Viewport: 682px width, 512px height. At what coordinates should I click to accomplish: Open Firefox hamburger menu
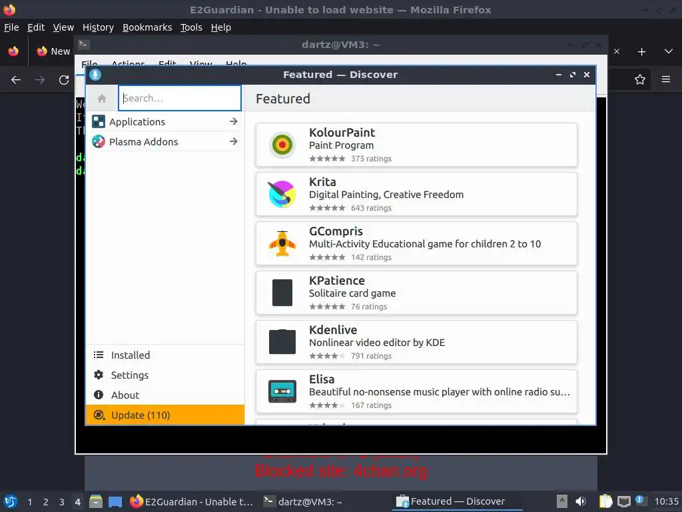click(x=666, y=79)
